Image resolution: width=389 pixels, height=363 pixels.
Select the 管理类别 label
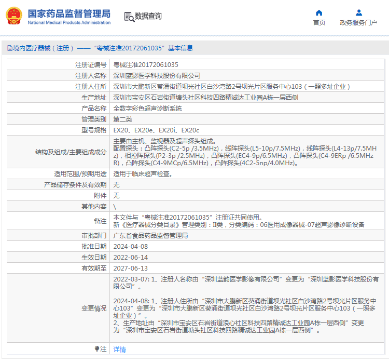tap(94, 119)
